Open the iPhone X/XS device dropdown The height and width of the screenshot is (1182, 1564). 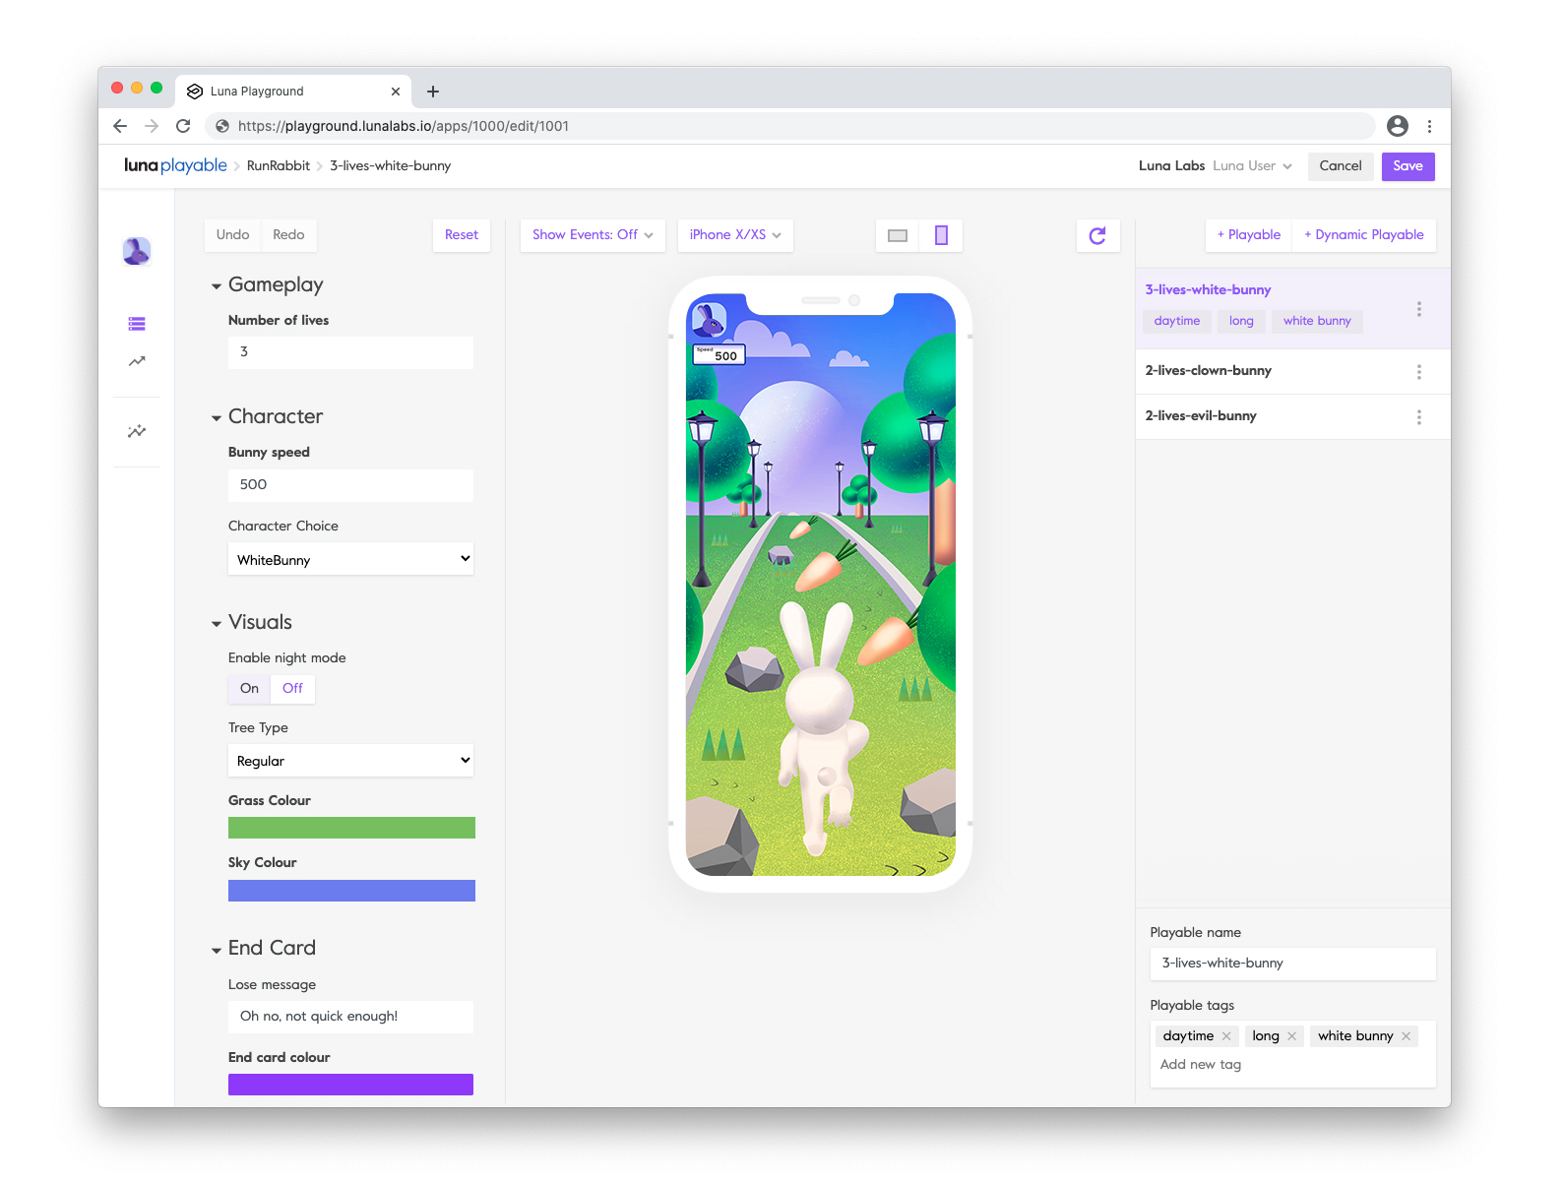(735, 235)
